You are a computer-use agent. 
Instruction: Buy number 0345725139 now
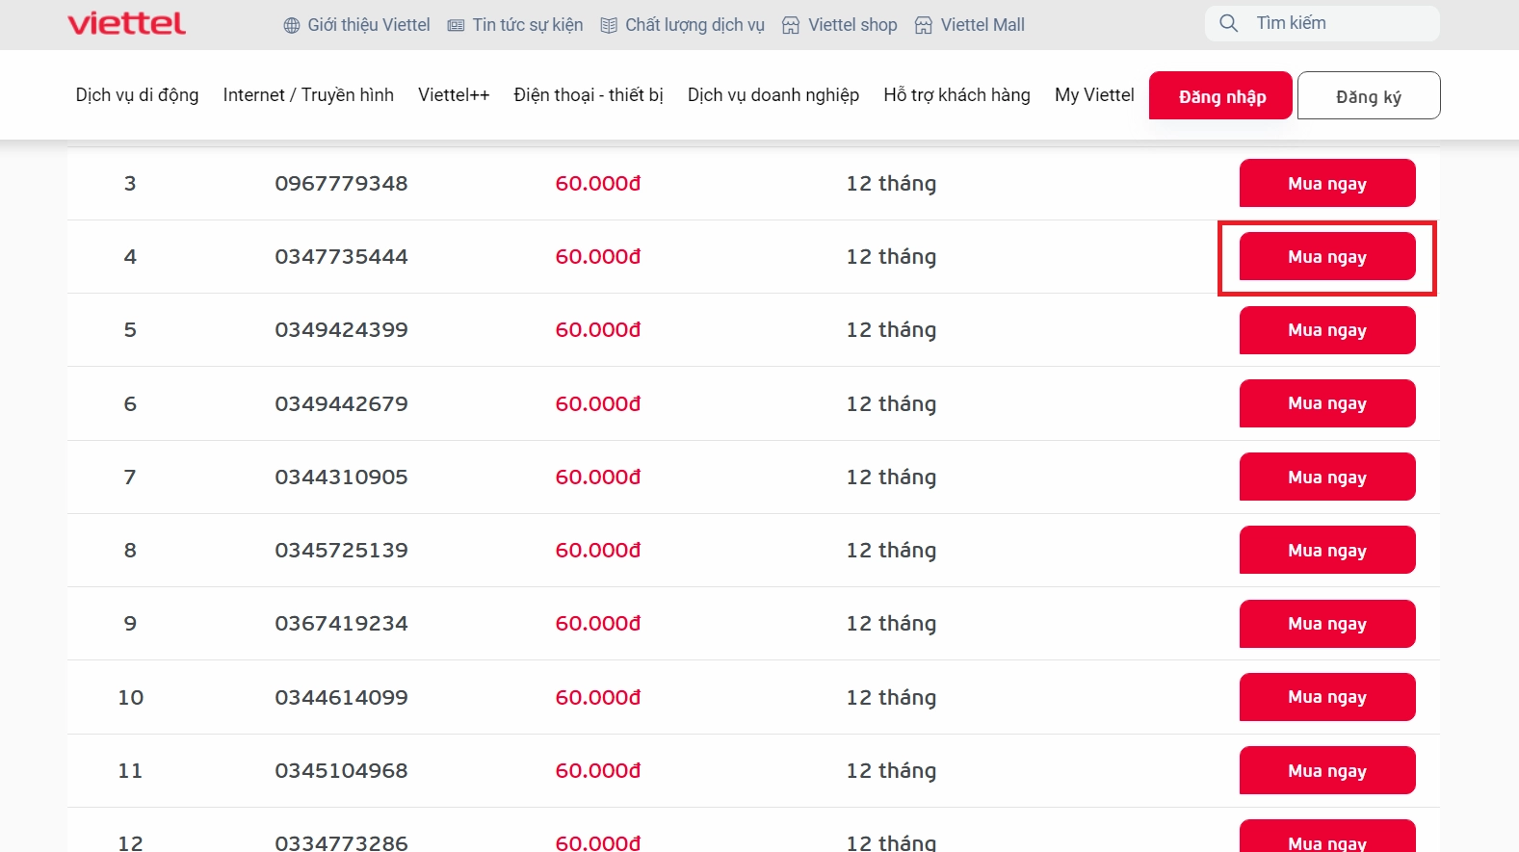1327,550
